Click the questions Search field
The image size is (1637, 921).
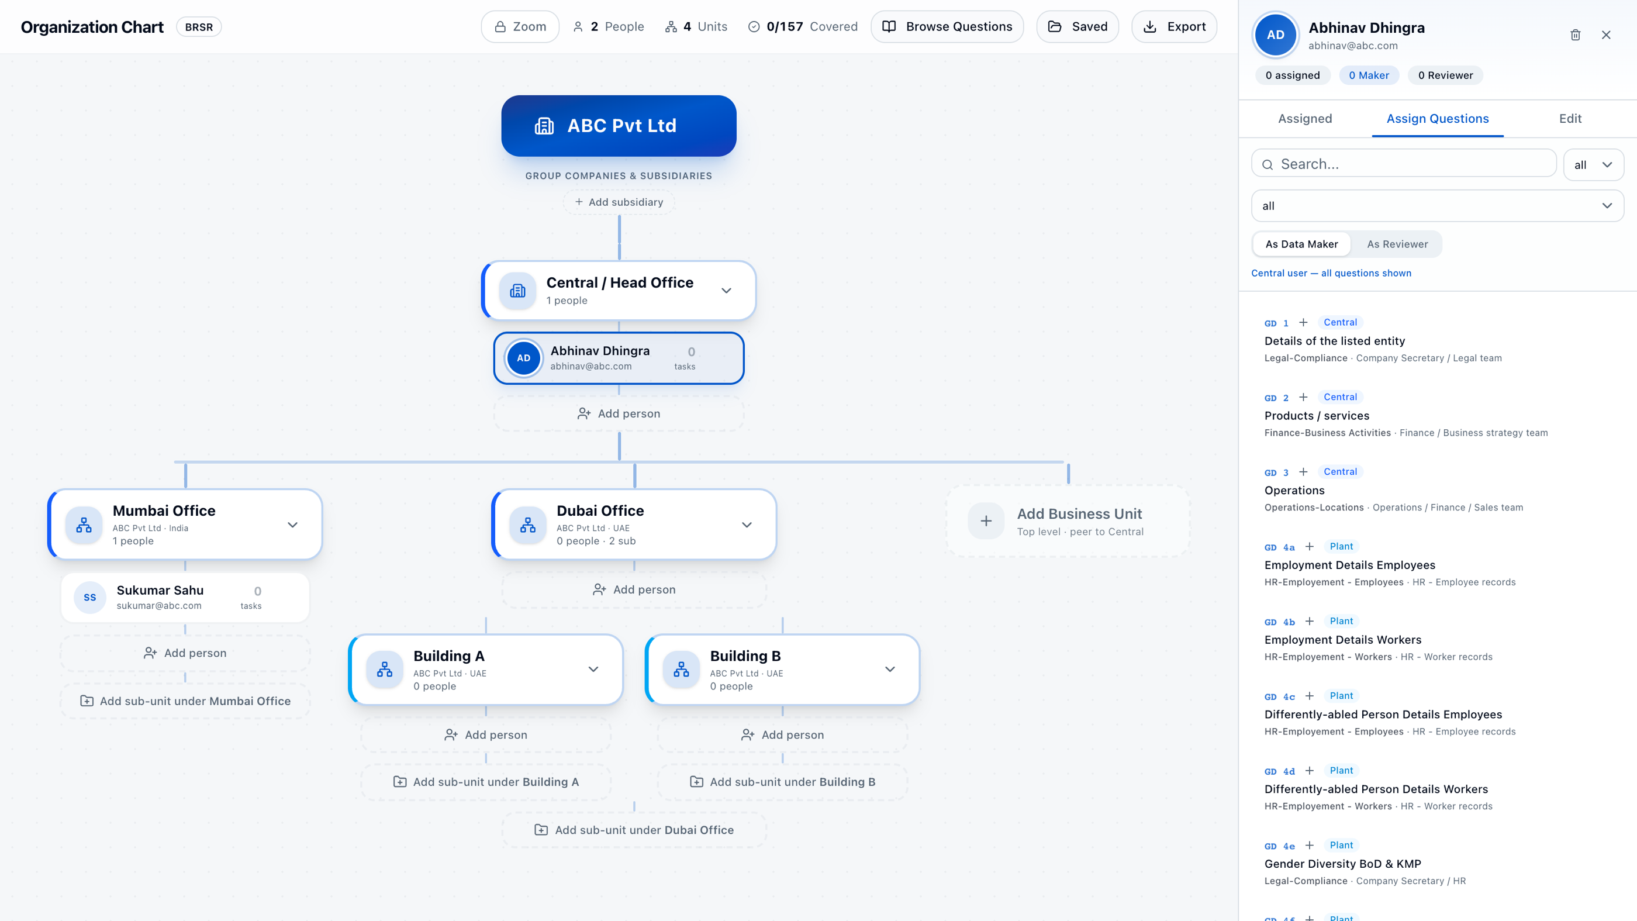tap(1404, 164)
